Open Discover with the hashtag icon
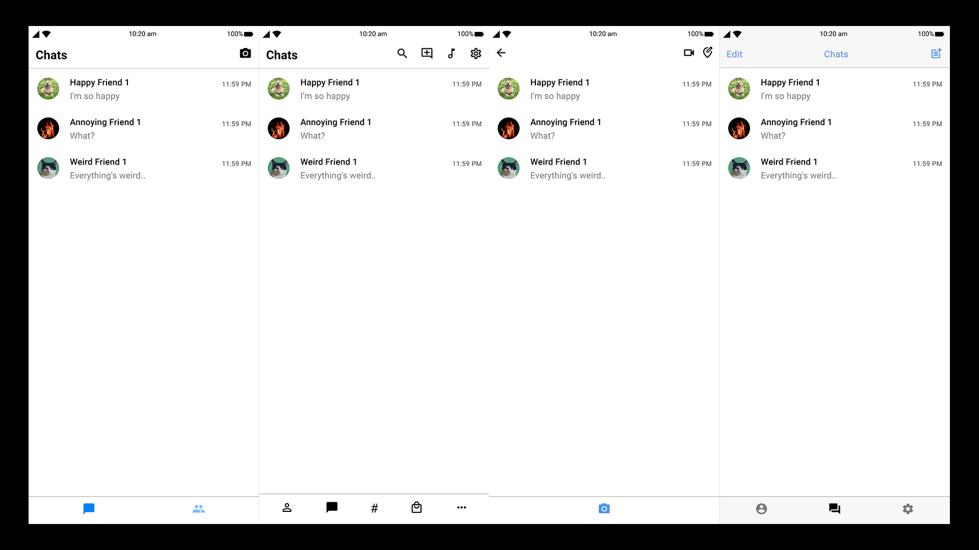The width and height of the screenshot is (979, 550). 375,507
